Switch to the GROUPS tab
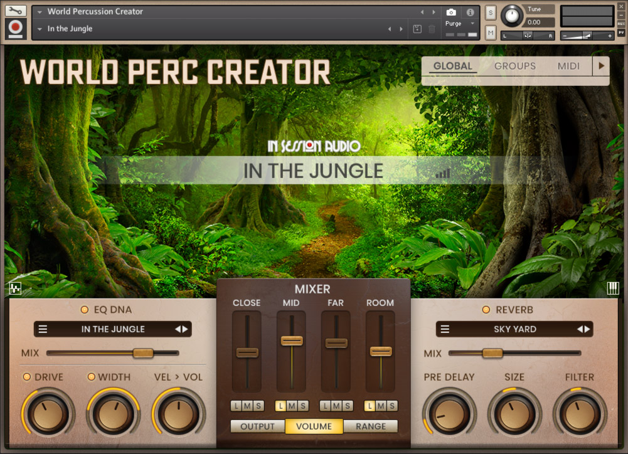The height and width of the screenshot is (454, 628). coord(514,66)
